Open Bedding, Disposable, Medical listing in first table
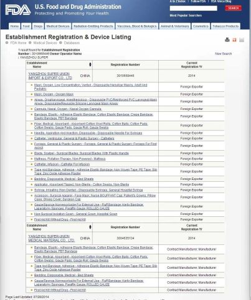This screenshot has height=300, width=251. (64, 179)
